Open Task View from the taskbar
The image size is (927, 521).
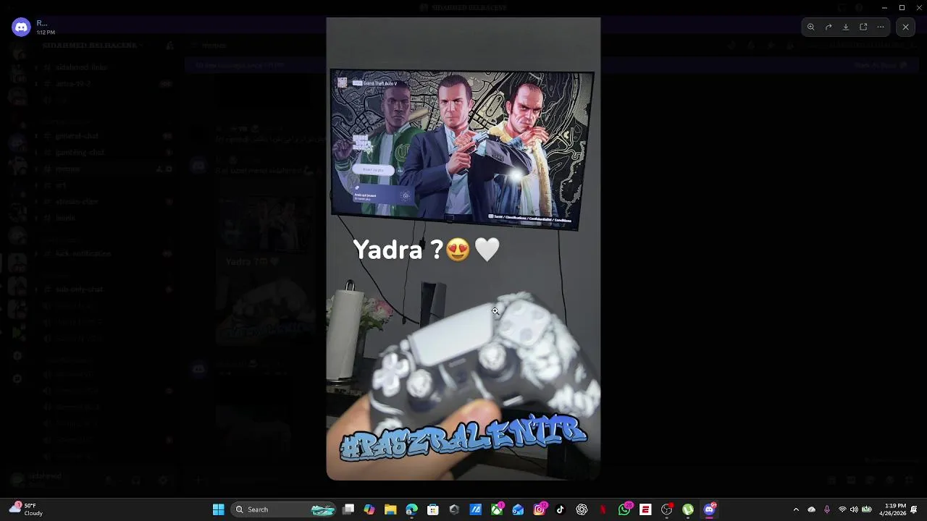click(x=348, y=509)
